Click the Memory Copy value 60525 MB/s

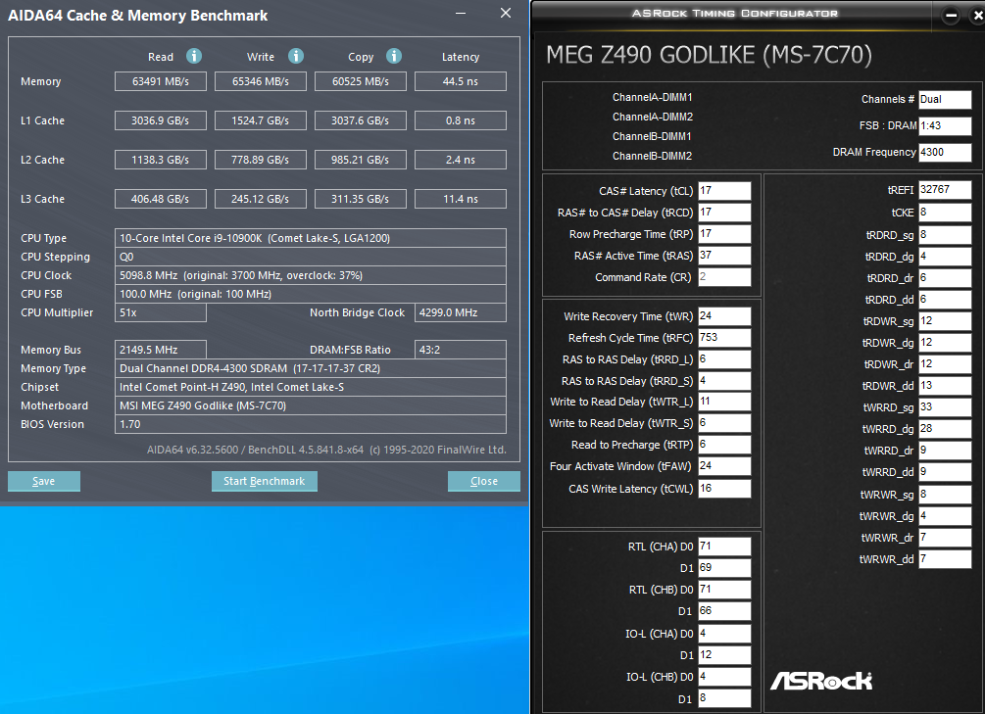(x=361, y=81)
